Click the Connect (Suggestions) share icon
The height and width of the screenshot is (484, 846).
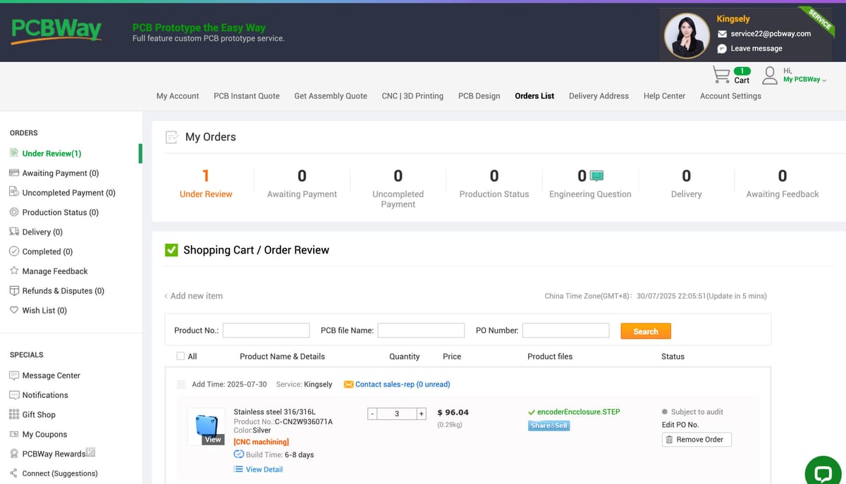pos(14,473)
